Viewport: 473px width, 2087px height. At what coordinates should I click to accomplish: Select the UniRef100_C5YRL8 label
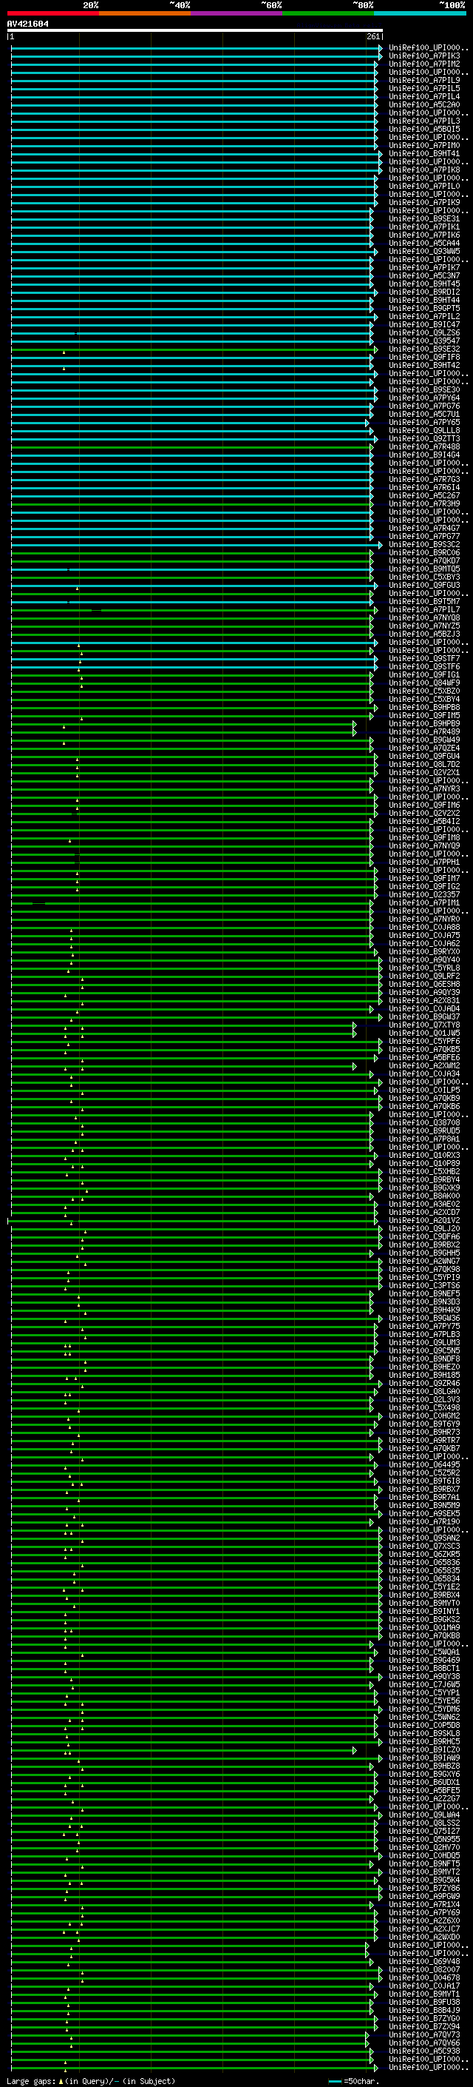point(424,968)
